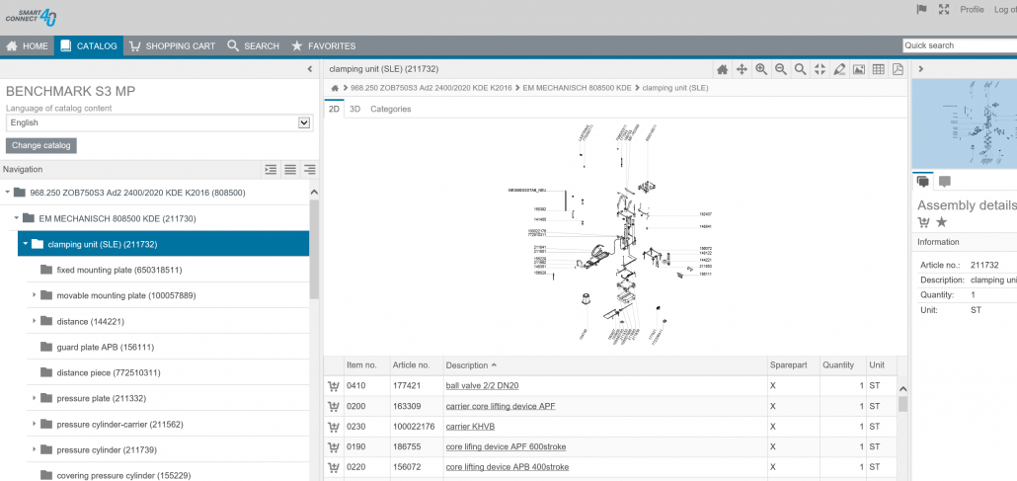The image size is (1017, 481).
Task: Zoom out on the drawing with the magnifier minus
Action: pos(781,69)
